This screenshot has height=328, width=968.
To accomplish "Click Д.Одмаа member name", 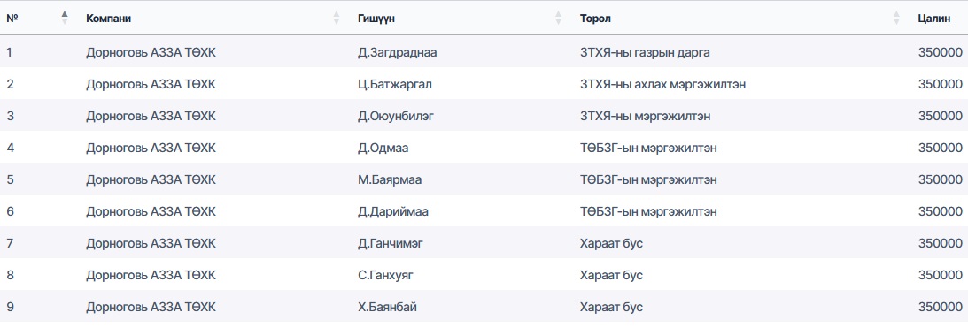I will [383, 148].
